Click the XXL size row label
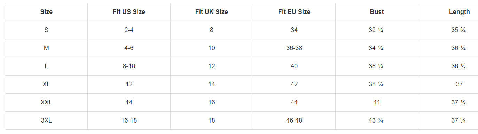Image resolution: width=478 pixels, height=134 pixels. click(46, 102)
